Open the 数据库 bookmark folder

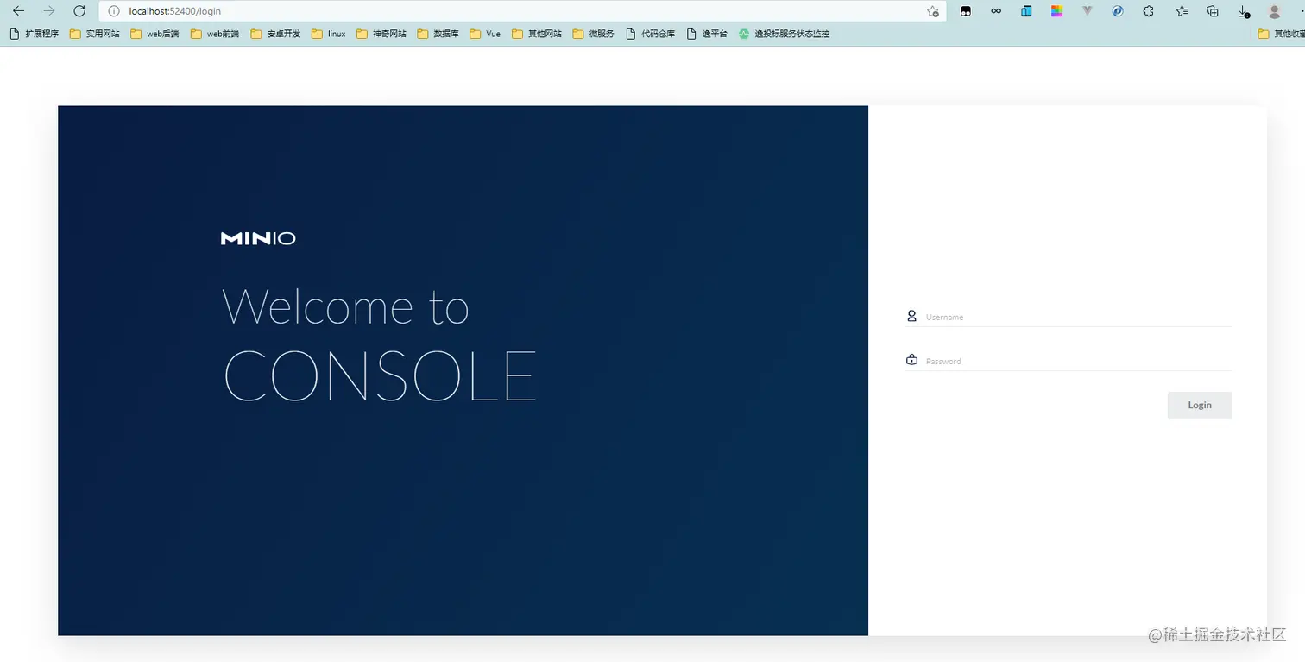click(438, 34)
